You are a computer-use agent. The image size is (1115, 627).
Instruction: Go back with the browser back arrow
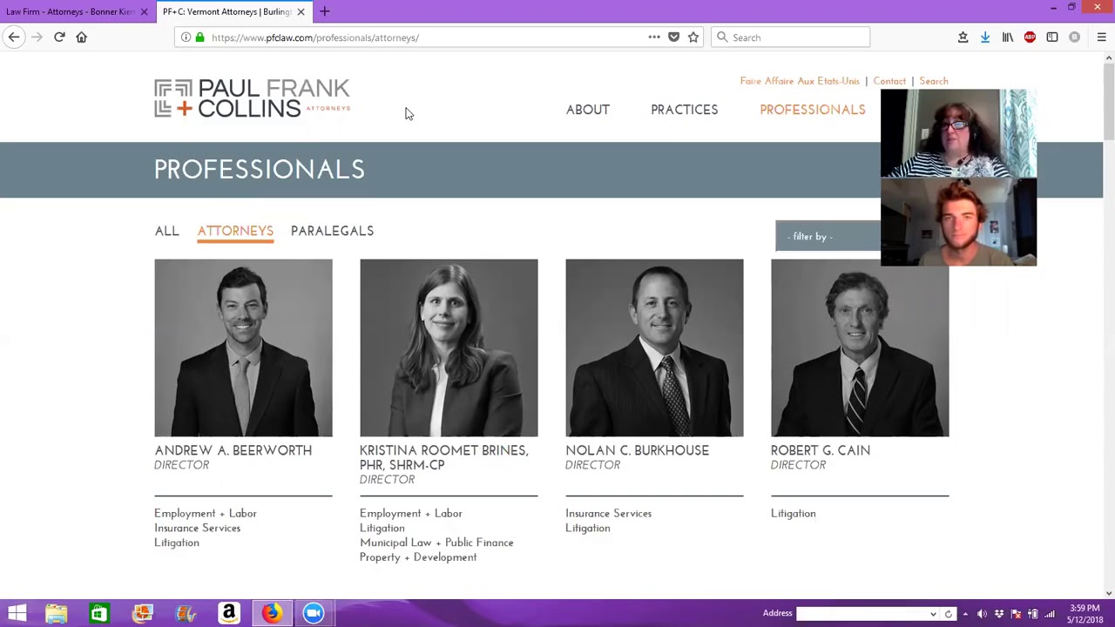(14, 37)
